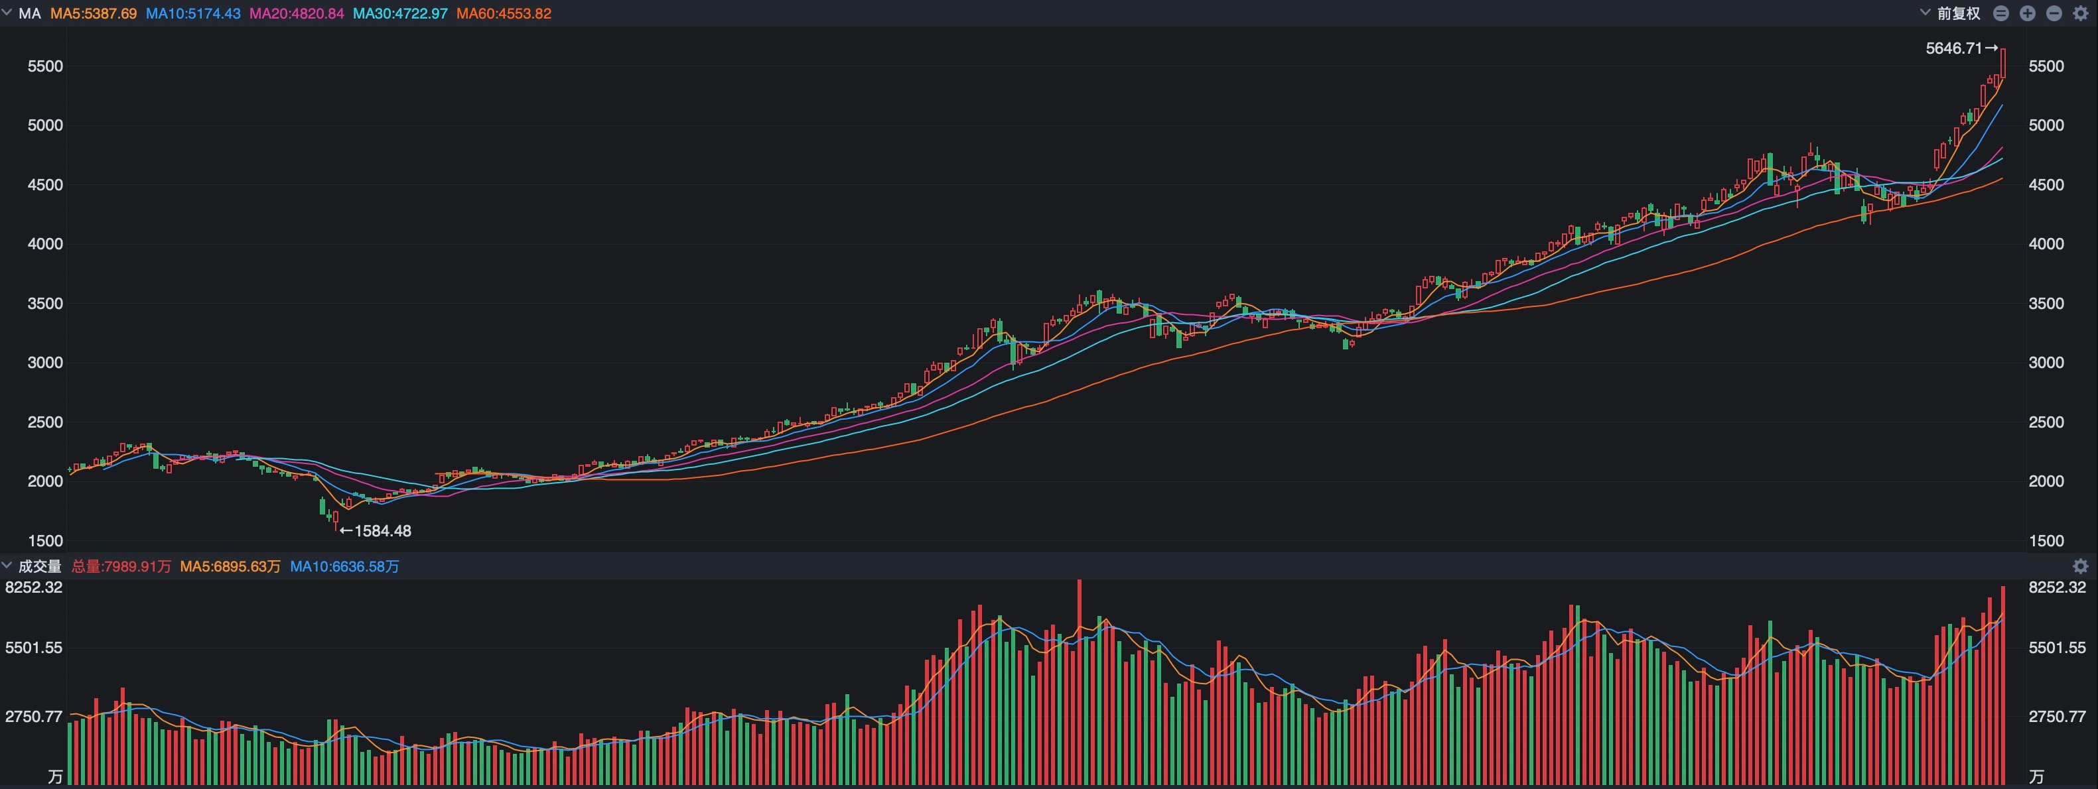Click the right axis 2000 price label
This screenshot has height=789, width=2098.
[2046, 481]
